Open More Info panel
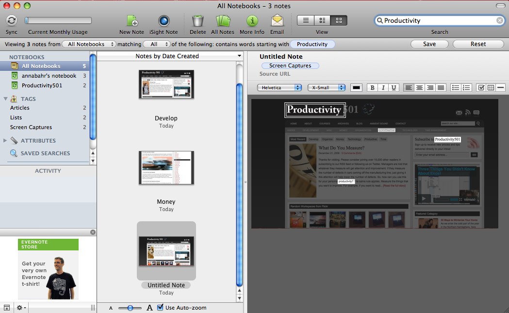Image resolution: width=509 pixels, height=313 pixels. [x=252, y=21]
